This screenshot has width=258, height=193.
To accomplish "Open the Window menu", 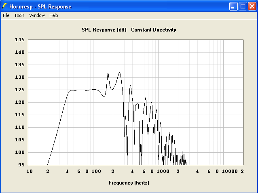I will tap(37, 15).
